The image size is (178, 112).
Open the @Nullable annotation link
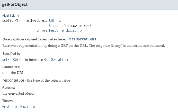click(x=11, y=16)
